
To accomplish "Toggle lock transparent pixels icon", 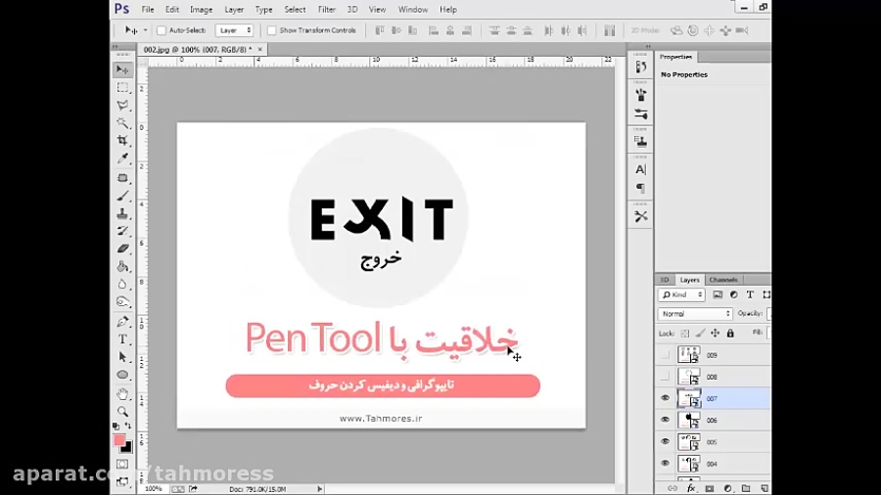I will point(685,334).
